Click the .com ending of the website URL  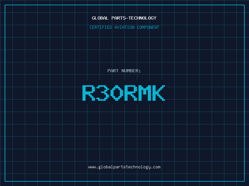point(156,167)
